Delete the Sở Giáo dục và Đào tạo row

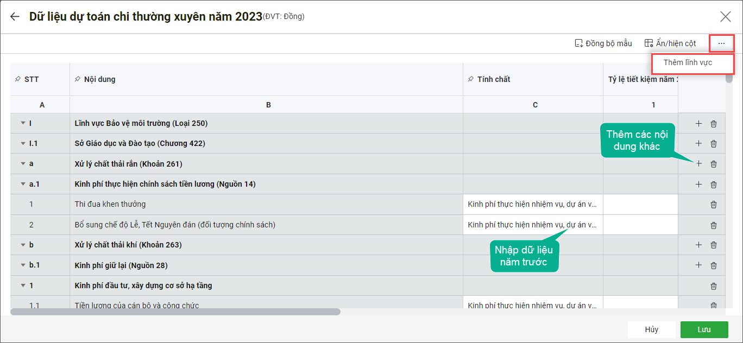click(714, 144)
